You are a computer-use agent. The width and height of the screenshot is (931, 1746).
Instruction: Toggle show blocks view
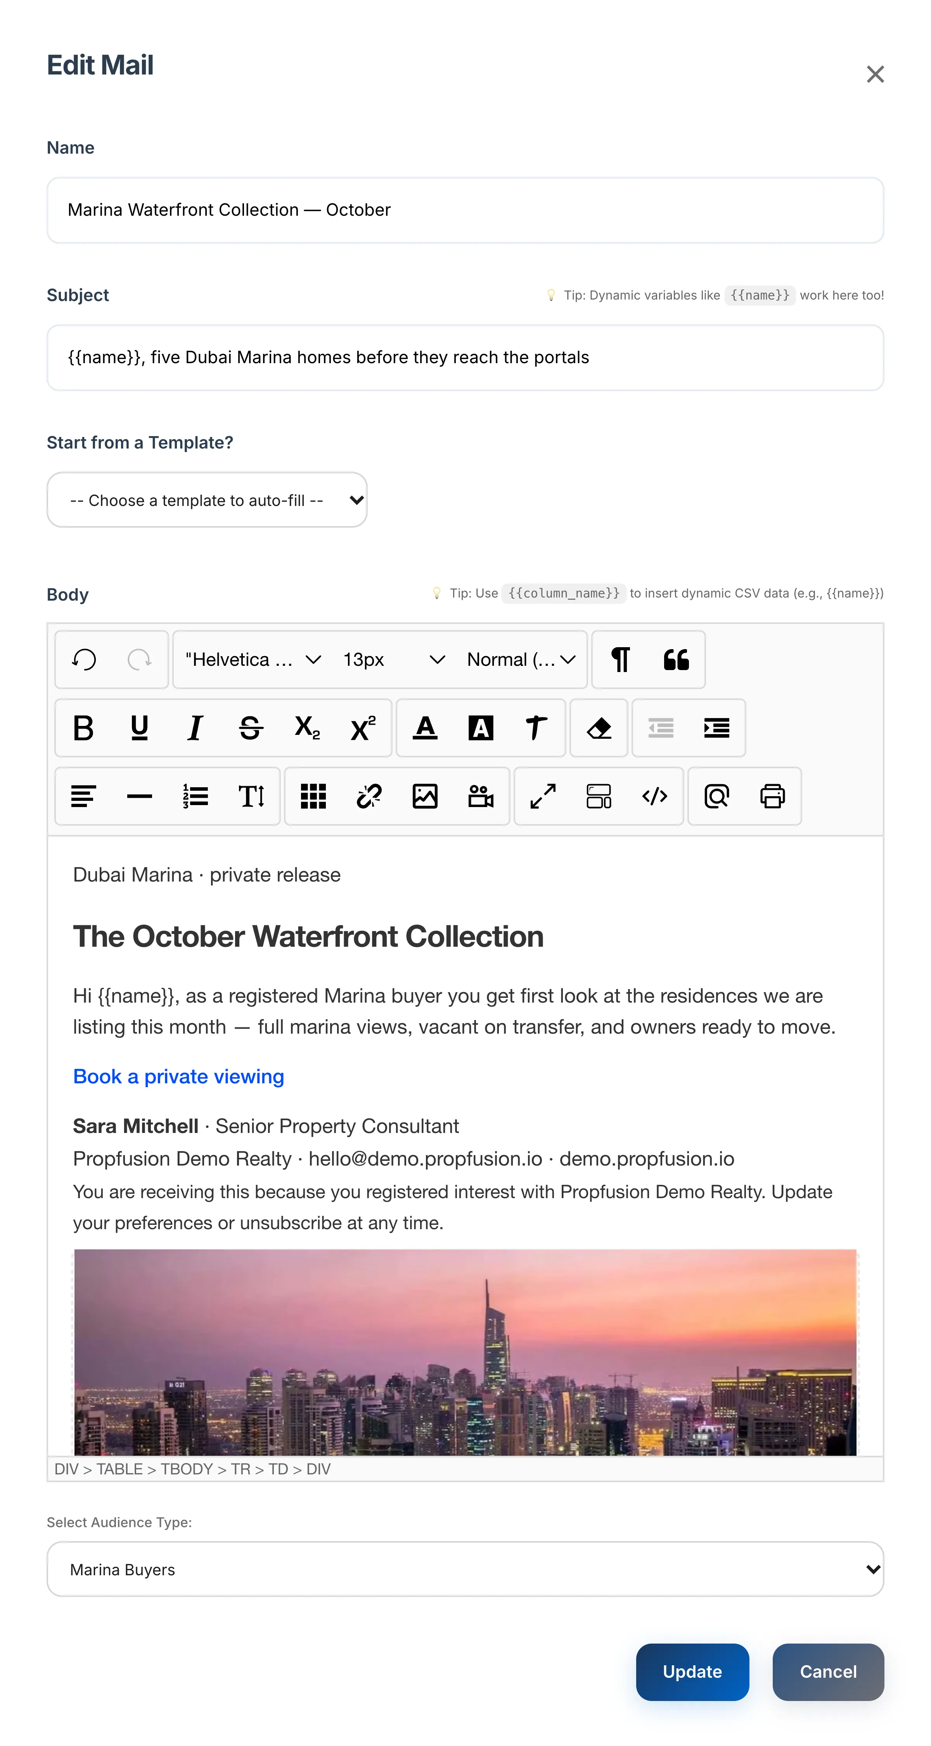coord(599,796)
